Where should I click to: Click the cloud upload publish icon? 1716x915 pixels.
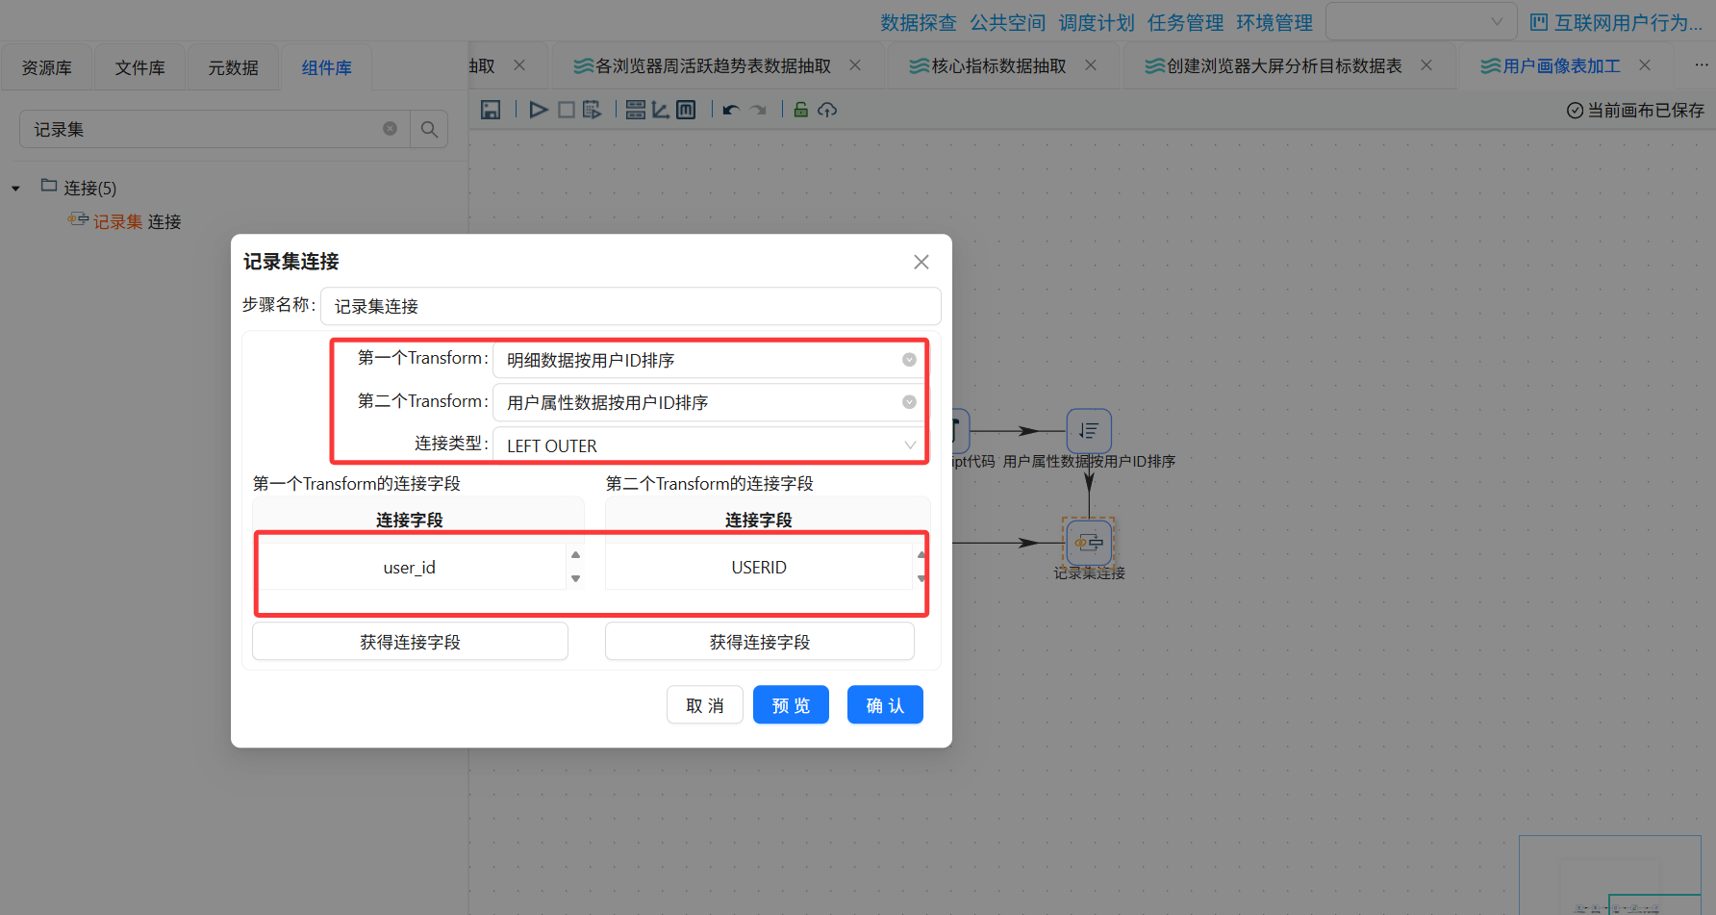(x=827, y=110)
